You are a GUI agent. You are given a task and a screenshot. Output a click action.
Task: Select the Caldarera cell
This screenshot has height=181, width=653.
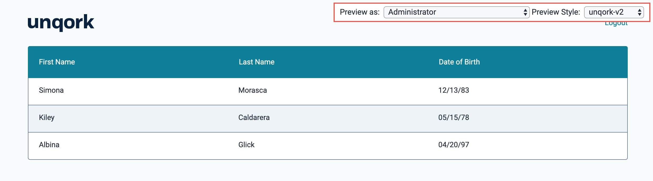[x=254, y=118]
